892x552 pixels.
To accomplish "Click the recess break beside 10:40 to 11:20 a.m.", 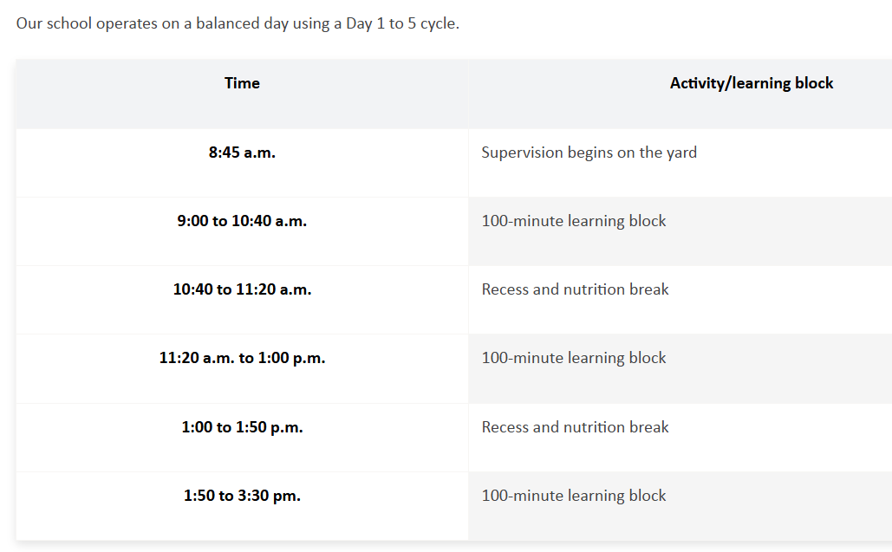I will 575,289.
